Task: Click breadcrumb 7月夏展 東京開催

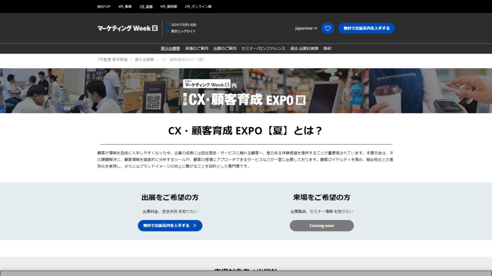Action: tap(112, 60)
